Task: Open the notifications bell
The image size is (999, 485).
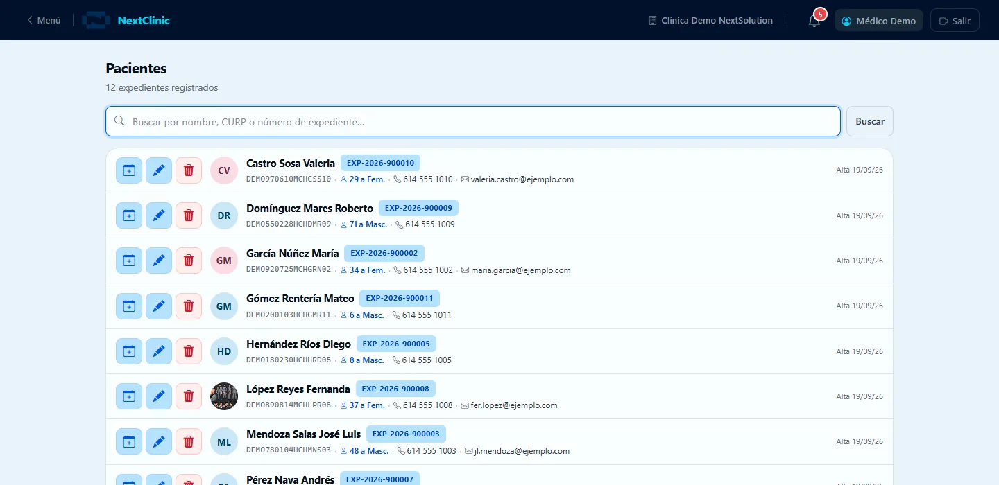Action: [814, 20]
